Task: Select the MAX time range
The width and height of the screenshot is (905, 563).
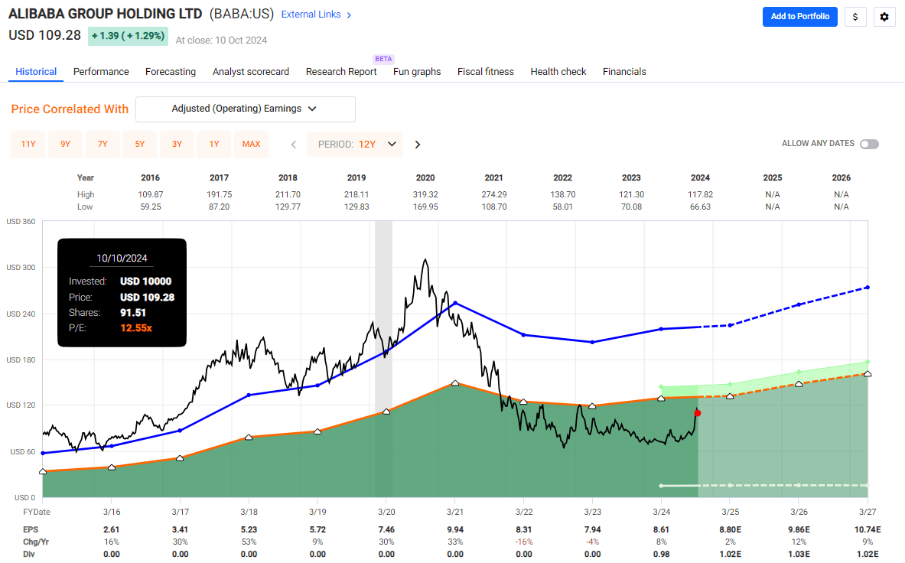Action: pos(252,144)
